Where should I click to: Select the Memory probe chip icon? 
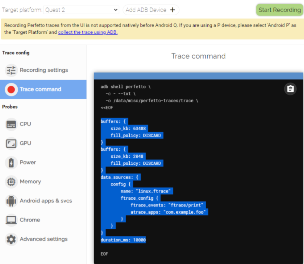pos(11,182)
